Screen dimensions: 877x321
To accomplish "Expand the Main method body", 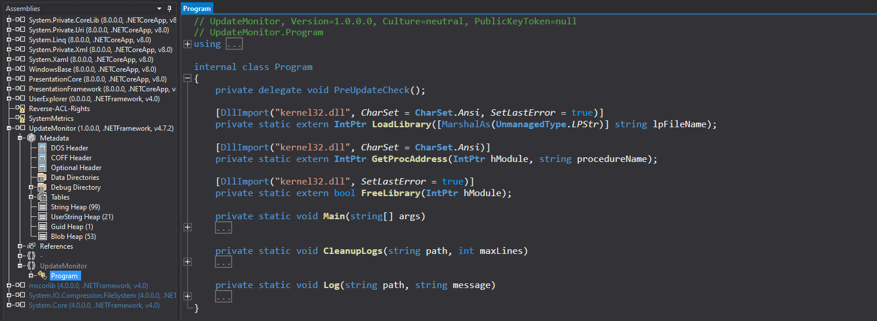I will click(x=187, y=227).
